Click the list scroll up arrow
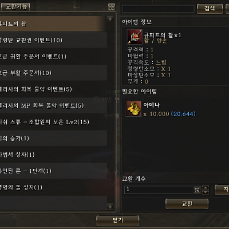 [x=110, y=19]
